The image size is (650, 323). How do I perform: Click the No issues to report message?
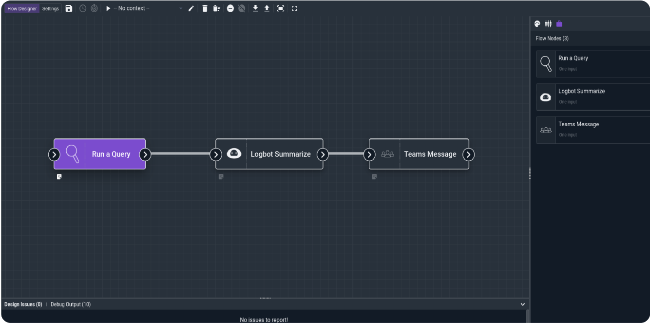tap(264, 320)
